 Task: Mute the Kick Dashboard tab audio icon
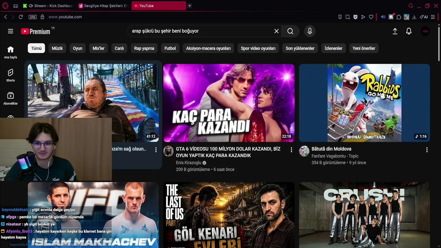tap(31, 6)
